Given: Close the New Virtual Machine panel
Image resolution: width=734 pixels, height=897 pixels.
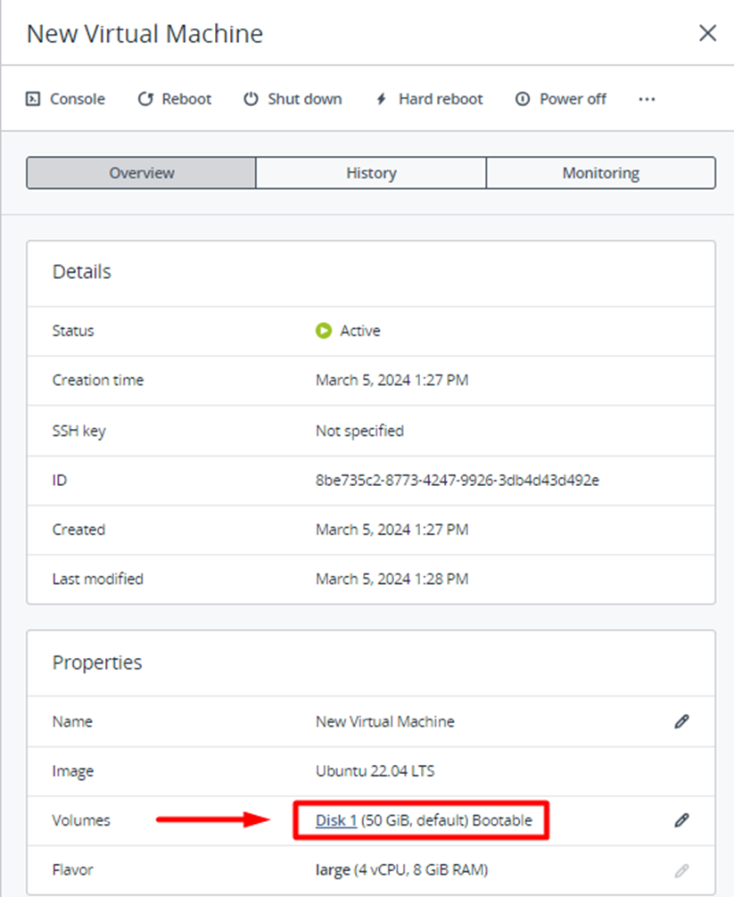Looking at the screenshot, I should point(707,34).
